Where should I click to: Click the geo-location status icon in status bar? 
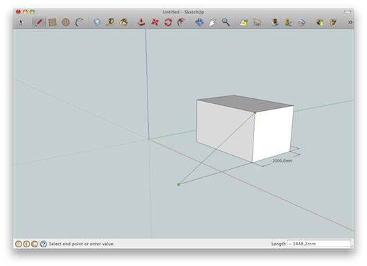click(19, 244)
